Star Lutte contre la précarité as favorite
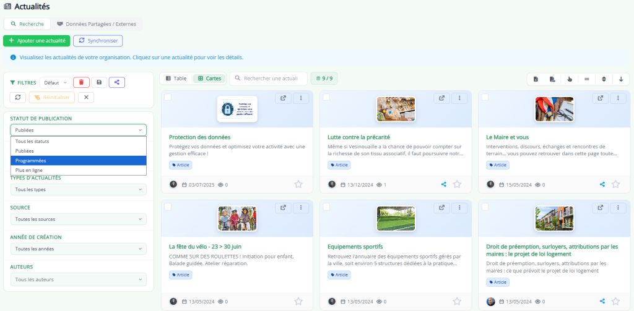The image size is (634, 311). (457, 184)
